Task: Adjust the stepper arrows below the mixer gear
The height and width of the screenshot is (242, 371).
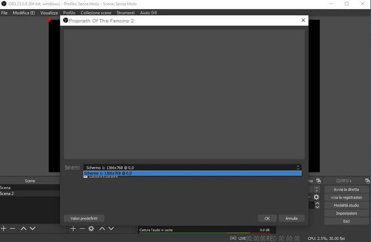Action: (x=317, y=205)
